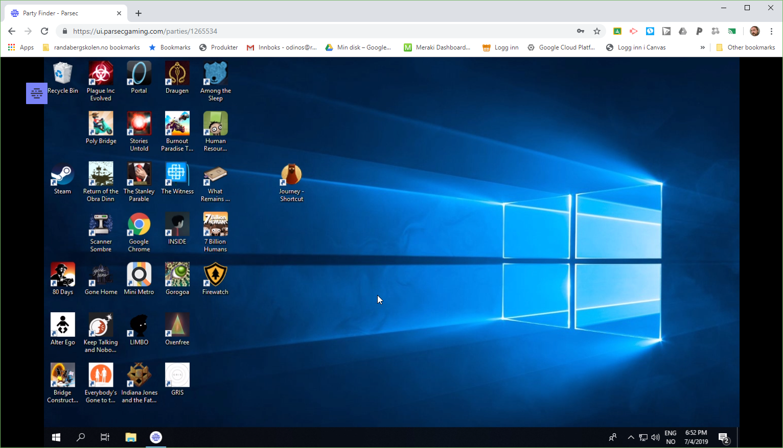Click the Google Chrome desktop icon
The height and width of the screenshot is (448, 783).
click(139, 232)
